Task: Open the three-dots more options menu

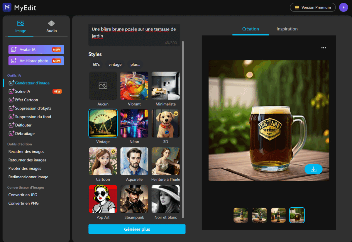Action: pyautogui.click(x=324, y=48)
